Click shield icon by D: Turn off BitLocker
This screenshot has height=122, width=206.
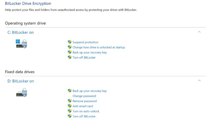(x=70, y=116)
